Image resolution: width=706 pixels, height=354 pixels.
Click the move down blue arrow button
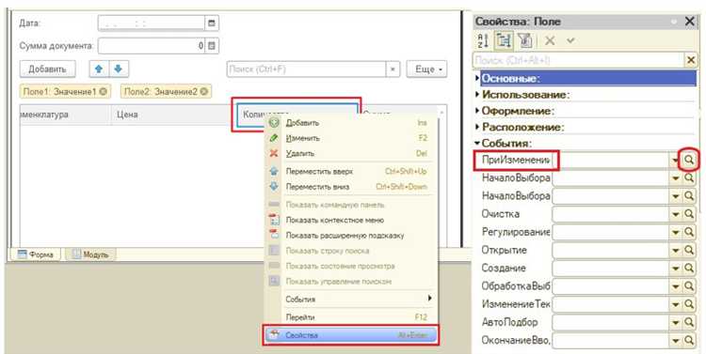[x=118, y=69]
